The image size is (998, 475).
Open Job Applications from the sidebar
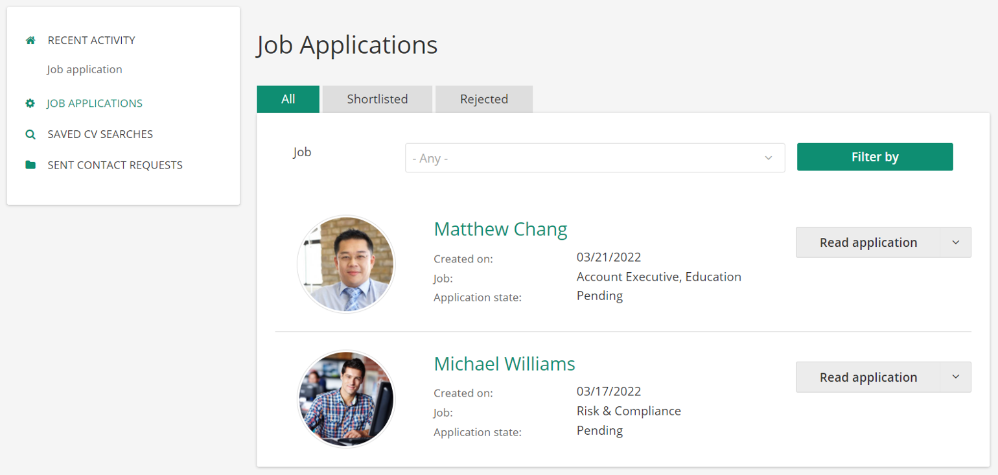click(x=95, y=103)
